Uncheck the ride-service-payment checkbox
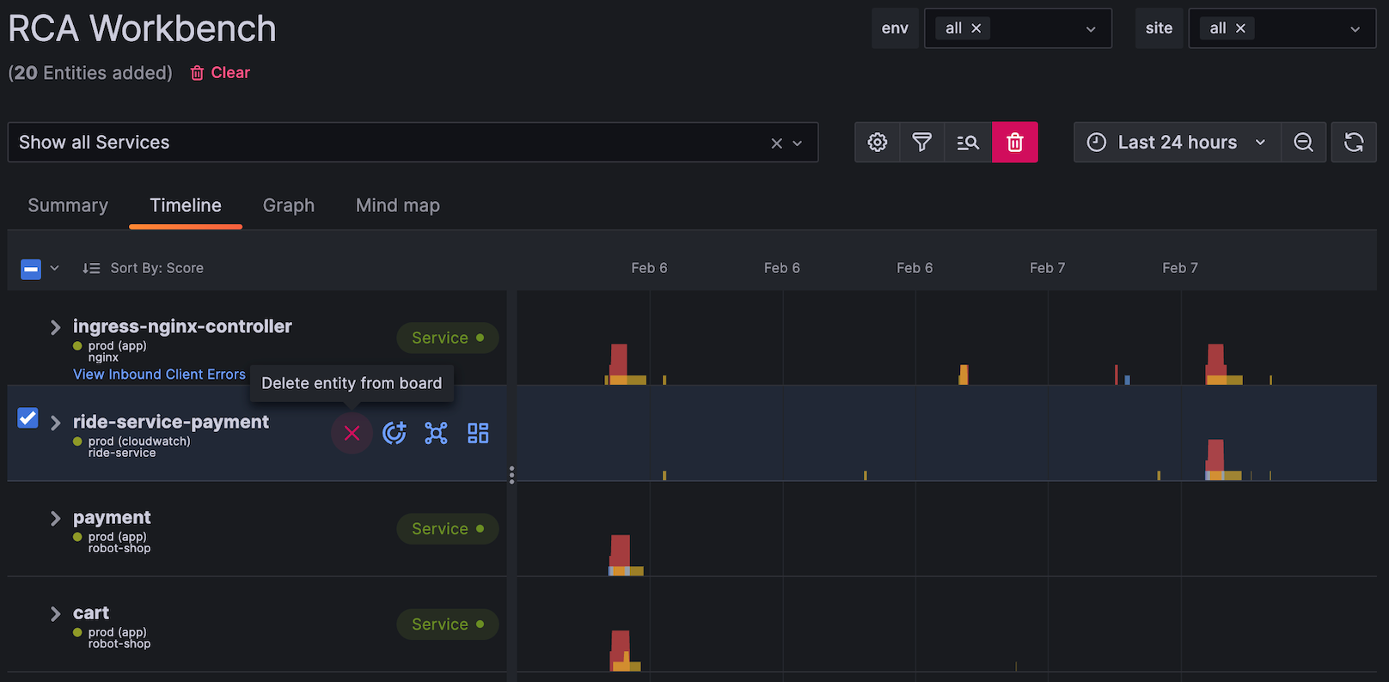The image size is (1389, 682). 28,418
